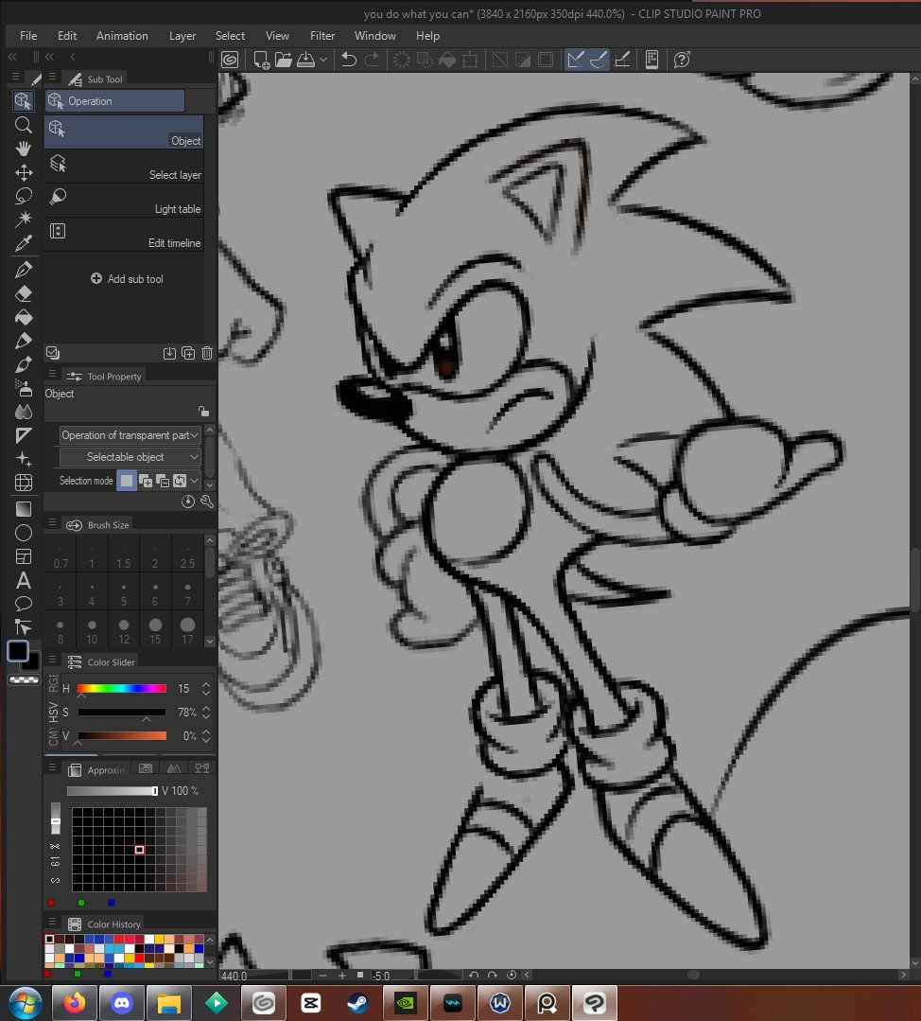Open a file using toolbar folder icon
The width and height of the screenshot is (921, 1021).
click(283, 60)
